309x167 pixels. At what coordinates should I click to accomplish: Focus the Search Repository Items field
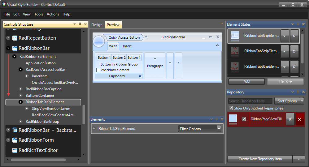click(250, 101)
